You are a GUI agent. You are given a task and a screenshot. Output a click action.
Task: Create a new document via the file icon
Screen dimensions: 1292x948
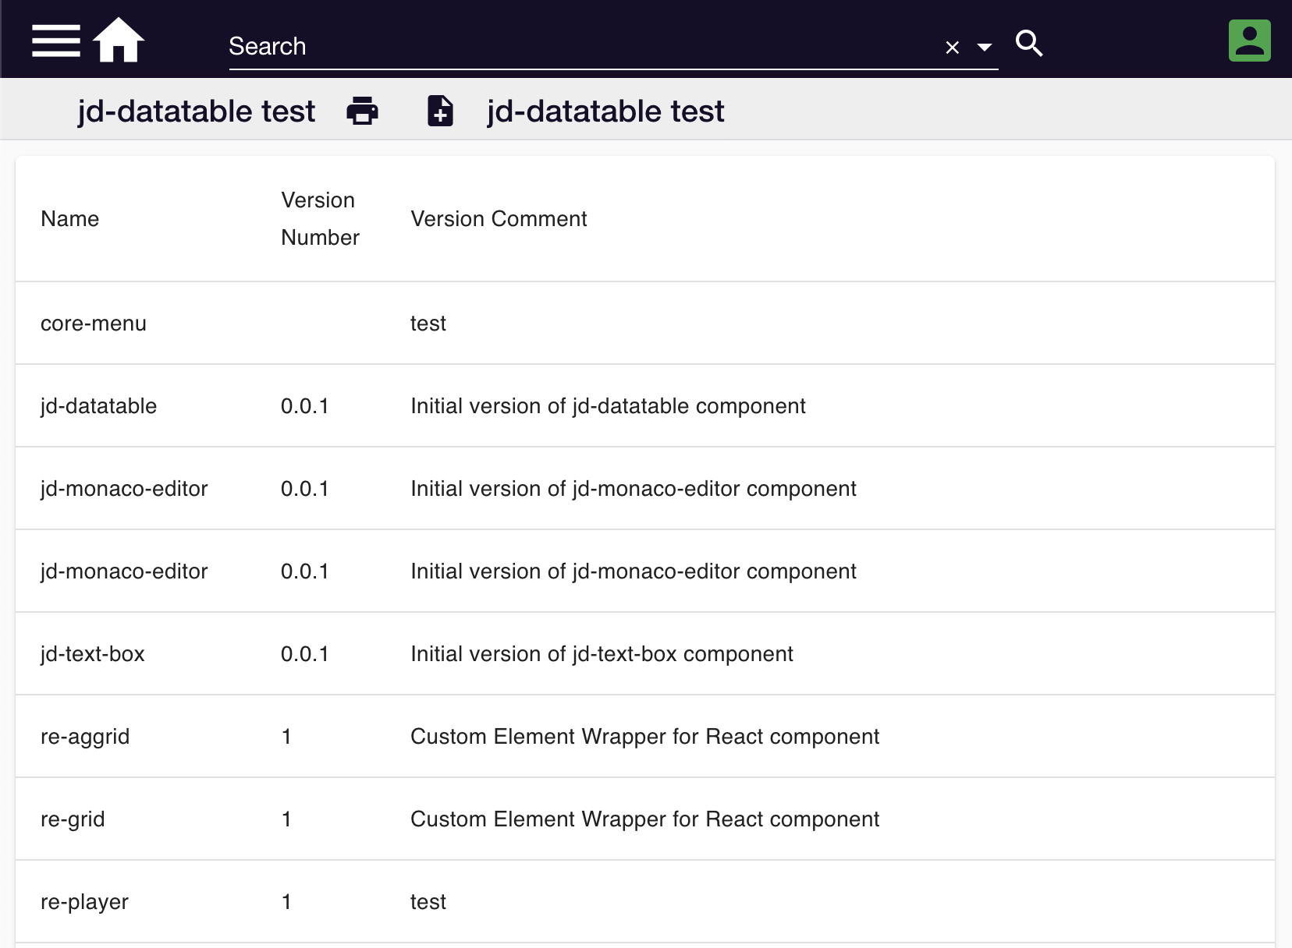pos(439,111)
